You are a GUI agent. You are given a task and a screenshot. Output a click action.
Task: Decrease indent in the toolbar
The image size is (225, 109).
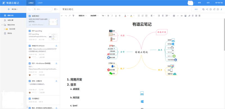pyautogui.click(x=163, y=16)
